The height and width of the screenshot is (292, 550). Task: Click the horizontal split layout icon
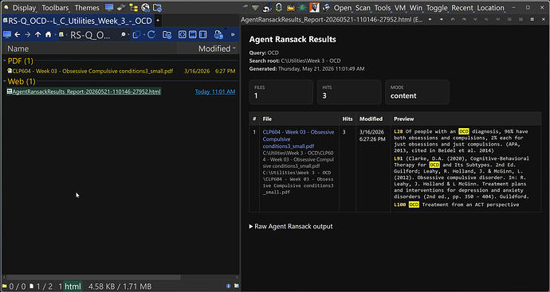tap(193, 35)
